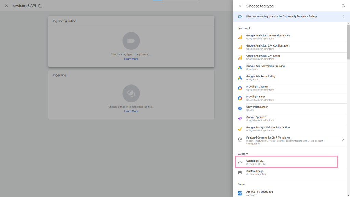Click the folder icon beside tawk.to JS API
This screenshot has height=197, width=350.
(40, 6)
